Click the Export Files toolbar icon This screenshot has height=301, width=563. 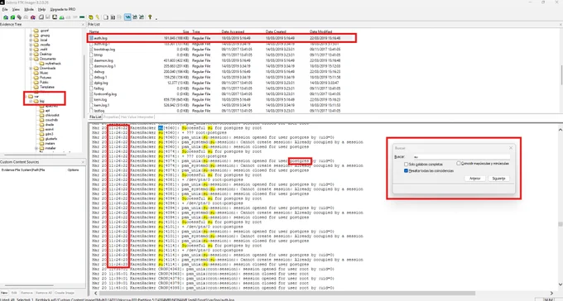(x=106, y=17)
